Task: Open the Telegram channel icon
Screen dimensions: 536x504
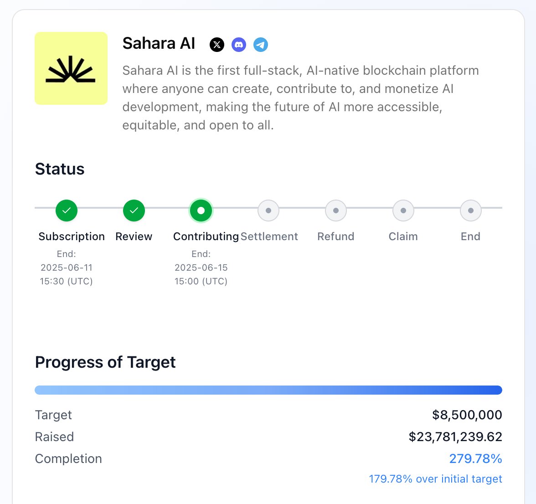Action: (x=261, y=45)
